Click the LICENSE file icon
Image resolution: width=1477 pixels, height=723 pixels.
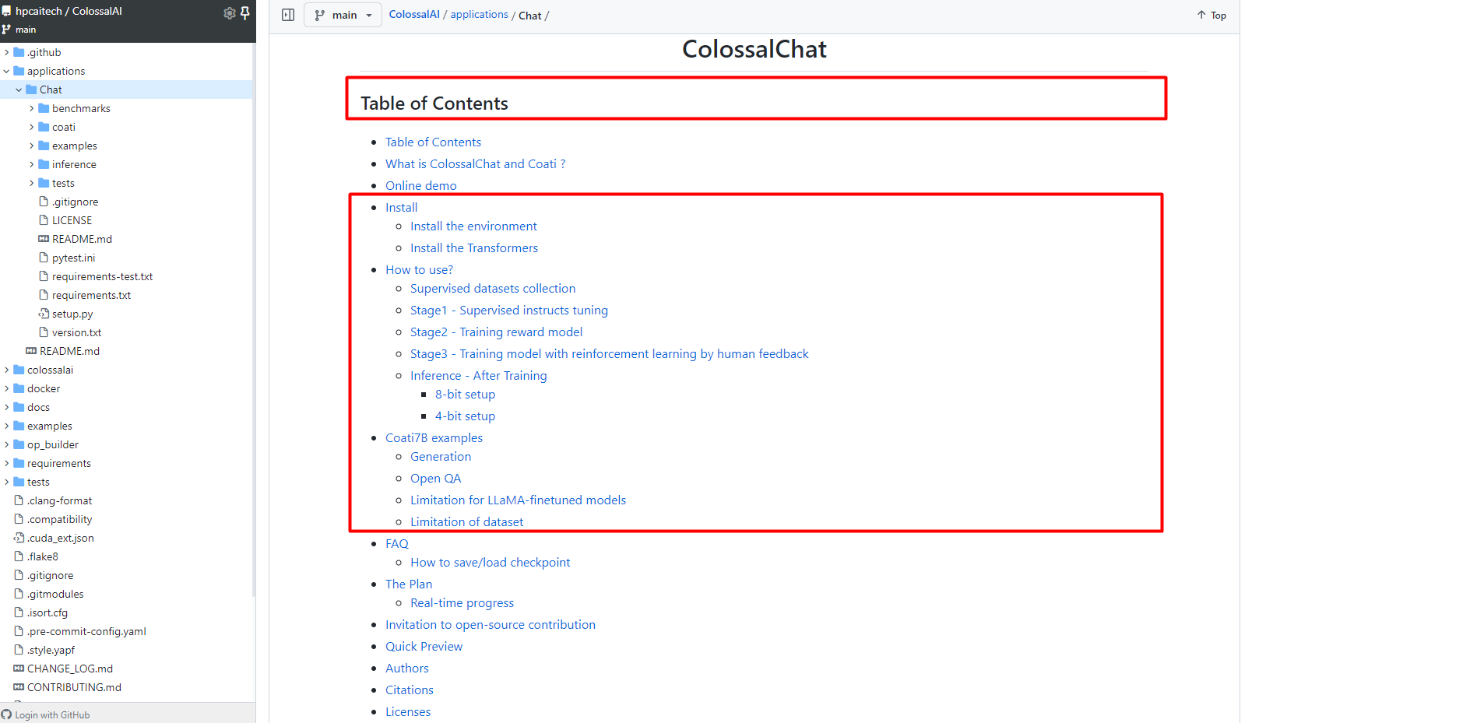click(x=44, y=220)
